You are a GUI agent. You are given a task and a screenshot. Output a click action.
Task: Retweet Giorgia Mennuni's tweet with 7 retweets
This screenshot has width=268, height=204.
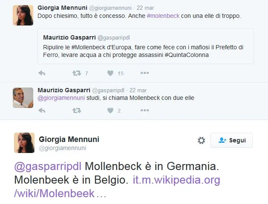[77, 73]
